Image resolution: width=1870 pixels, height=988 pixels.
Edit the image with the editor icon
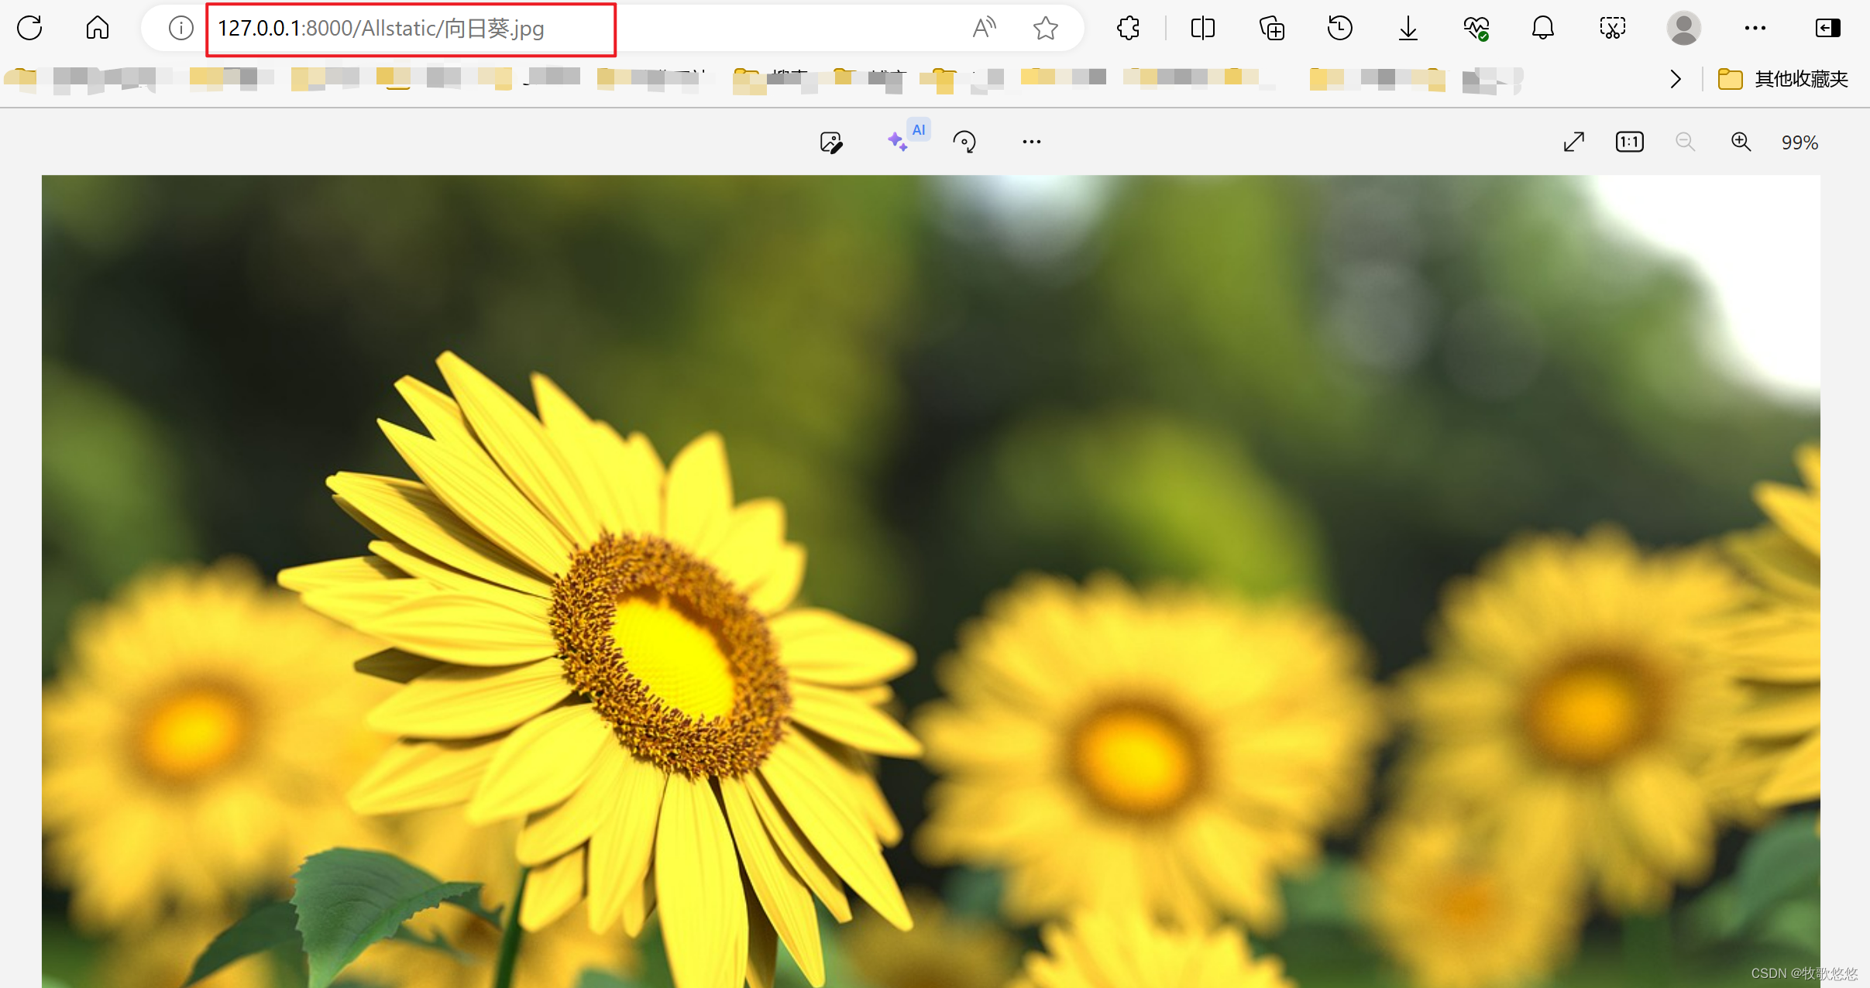(831, 142)
